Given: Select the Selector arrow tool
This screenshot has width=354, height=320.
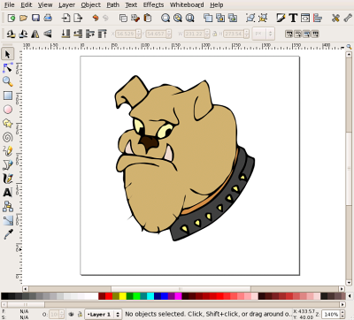Looking at the screenshot, I should (8, 54).
